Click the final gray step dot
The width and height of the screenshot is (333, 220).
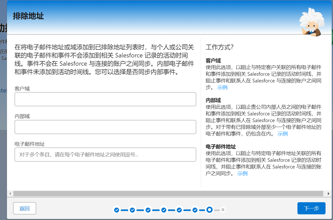coord(223,210)
